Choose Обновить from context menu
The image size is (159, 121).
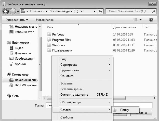[67, 76]
